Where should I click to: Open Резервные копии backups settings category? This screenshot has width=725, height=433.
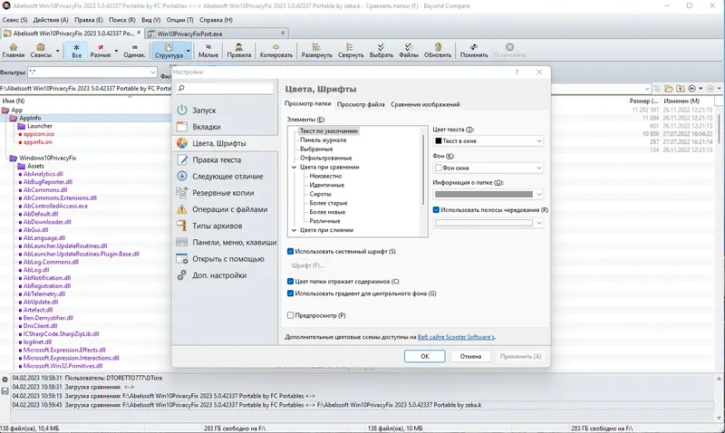(x=225, y=193)
